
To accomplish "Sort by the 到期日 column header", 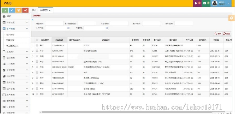I will click(x=216, y=40).
